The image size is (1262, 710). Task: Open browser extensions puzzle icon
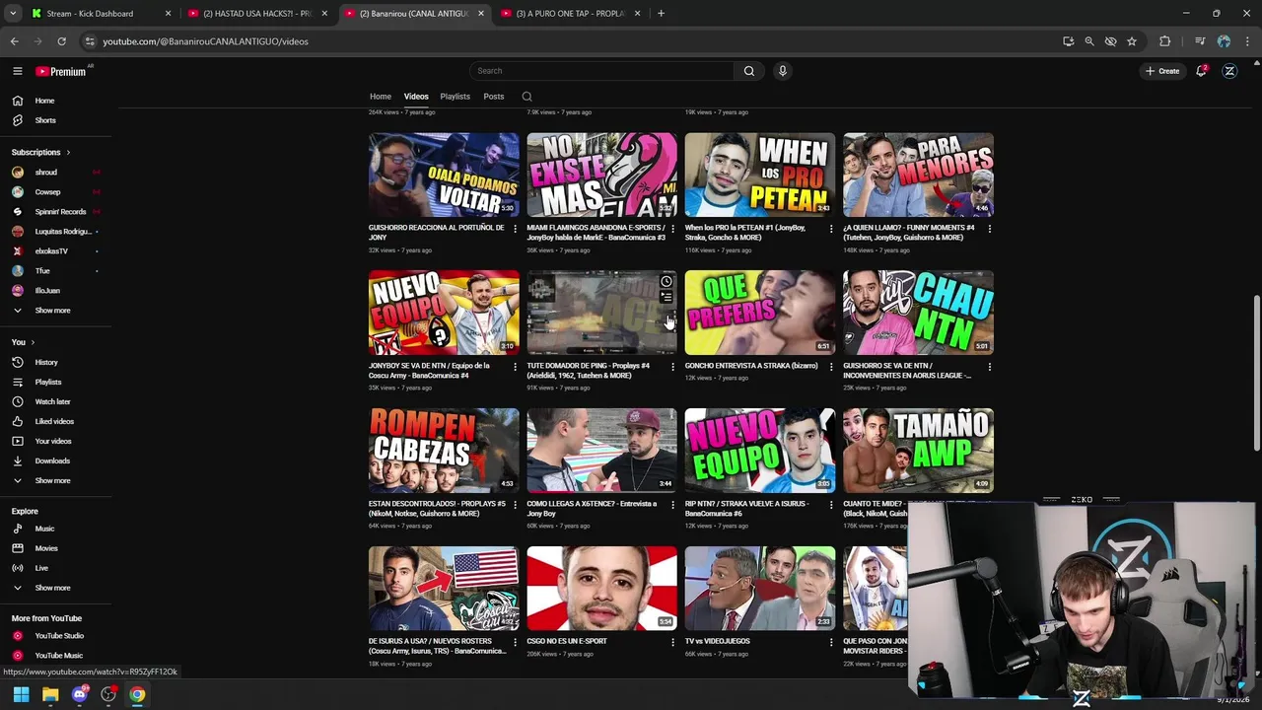pos(1164,41)
